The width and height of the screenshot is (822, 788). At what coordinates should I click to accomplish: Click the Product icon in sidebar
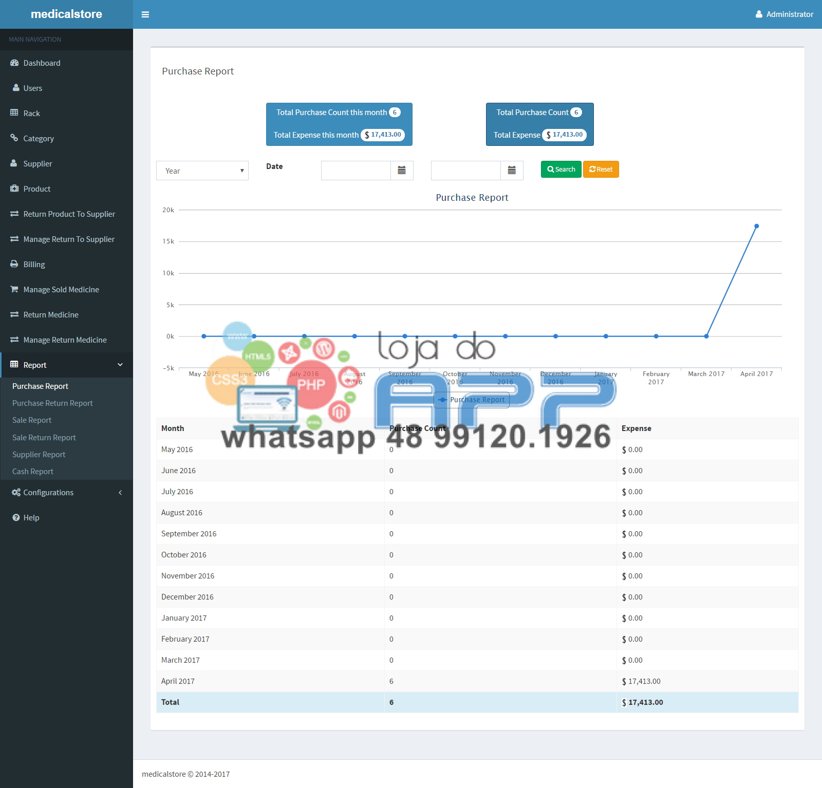14,189
